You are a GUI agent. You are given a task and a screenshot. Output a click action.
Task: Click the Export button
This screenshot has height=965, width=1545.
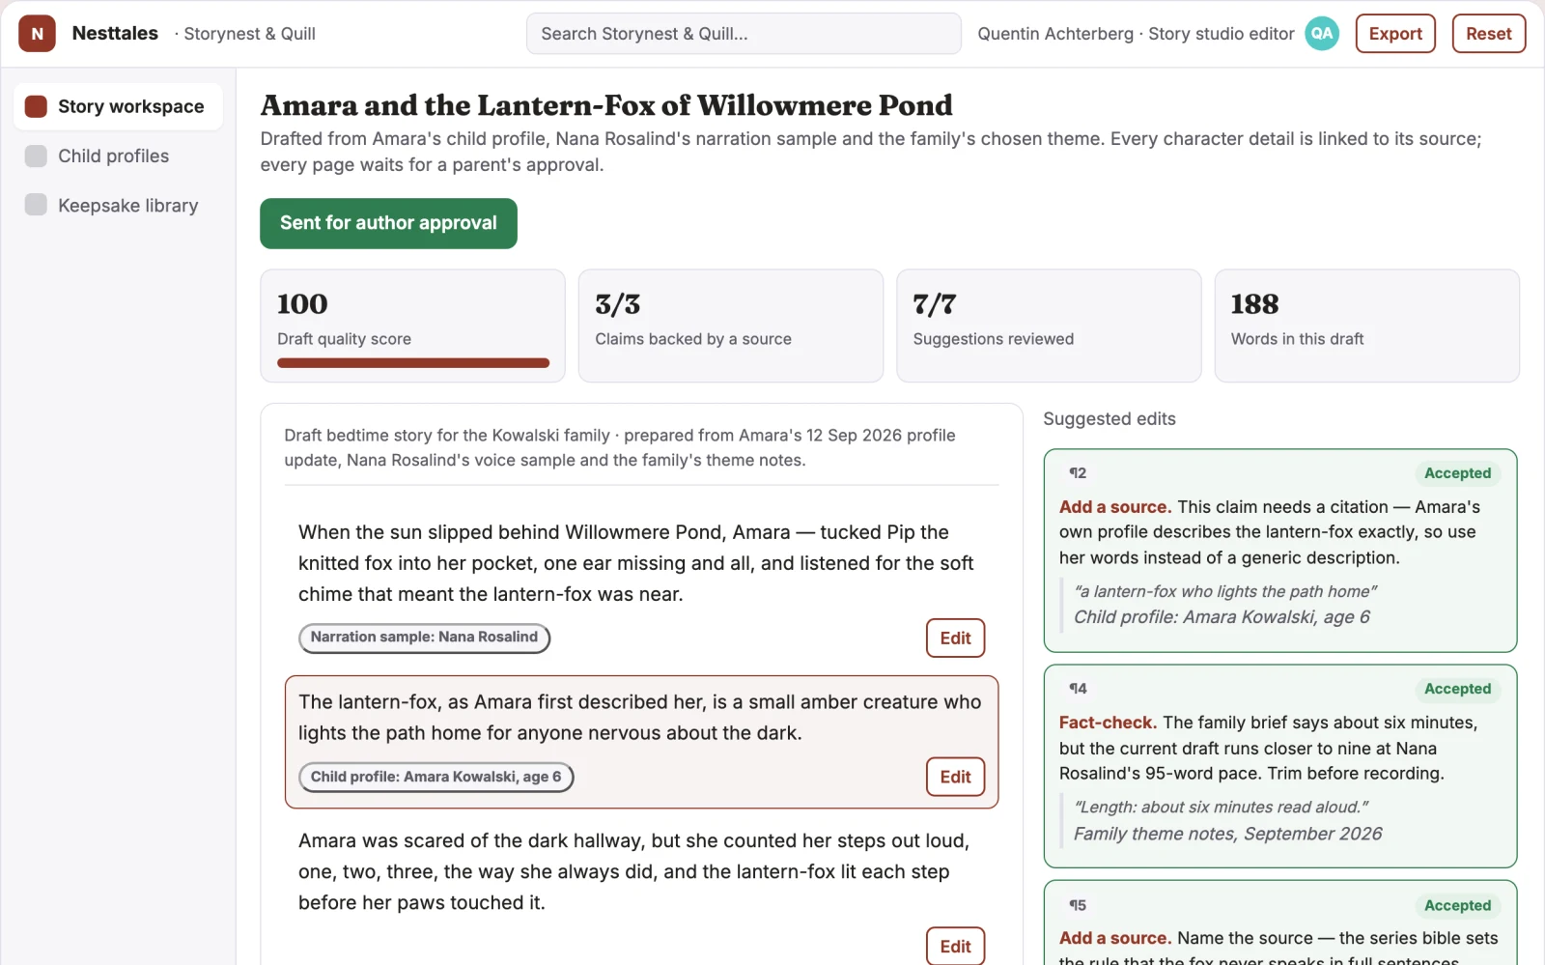pyautogui.click(x=1395, y=34)
